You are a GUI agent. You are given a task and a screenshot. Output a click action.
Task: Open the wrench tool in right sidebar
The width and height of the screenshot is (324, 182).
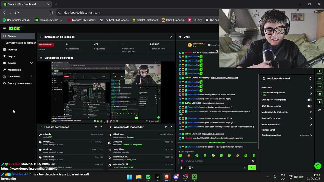[319, 102]
